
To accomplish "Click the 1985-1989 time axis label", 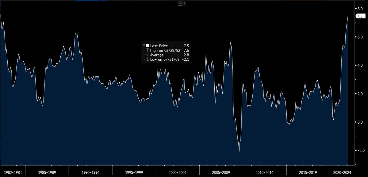I will (47, 173).
